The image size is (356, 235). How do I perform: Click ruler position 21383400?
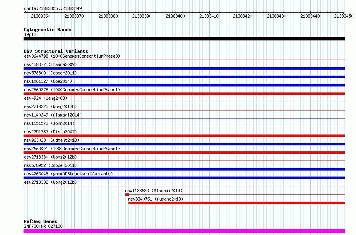pos(175,16)
